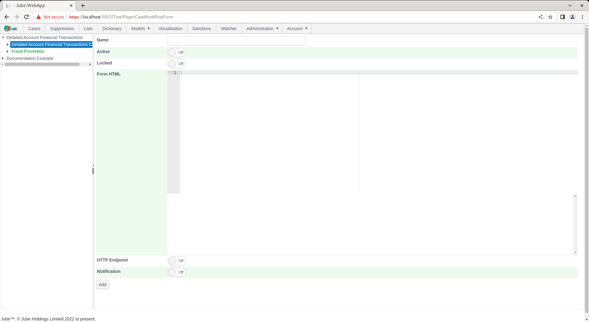Click the Jube logo icon
The height and width of the screenshot is (322, 589).
pyautogui.click(x=11, y=29)
